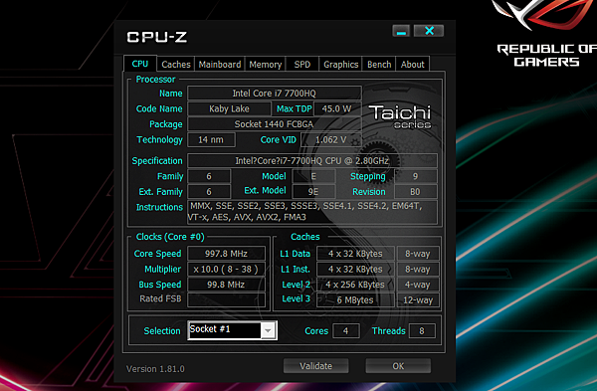The width and height of the screenshot is (597, 391).
Task: Open the About tab
Action: (x=412, y=65)
